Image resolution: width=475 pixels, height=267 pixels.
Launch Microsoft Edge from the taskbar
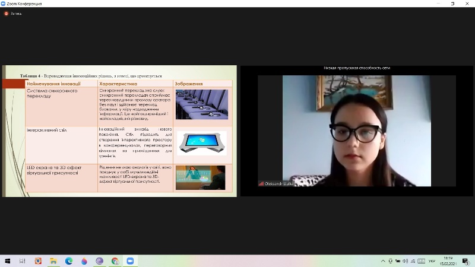coord(69,261)
